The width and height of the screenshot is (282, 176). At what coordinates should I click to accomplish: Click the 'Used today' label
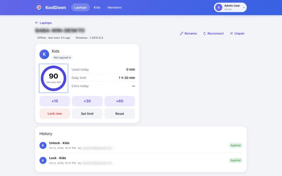pos(80,69)
